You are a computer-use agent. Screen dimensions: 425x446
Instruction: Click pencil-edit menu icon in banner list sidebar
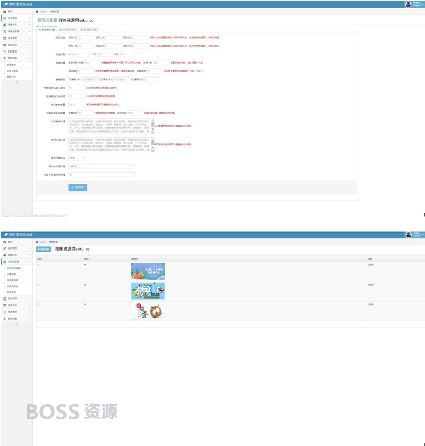(x=5, y=248)
